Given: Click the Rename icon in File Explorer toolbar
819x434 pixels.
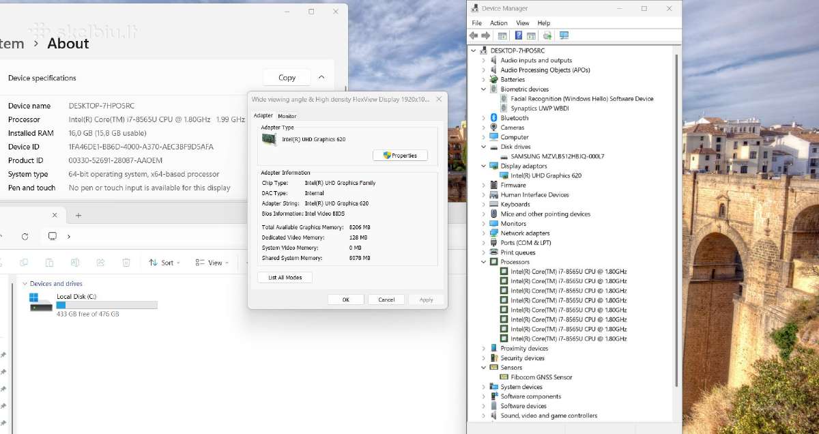Looking at the screenshot, I should tap(75, 263).
